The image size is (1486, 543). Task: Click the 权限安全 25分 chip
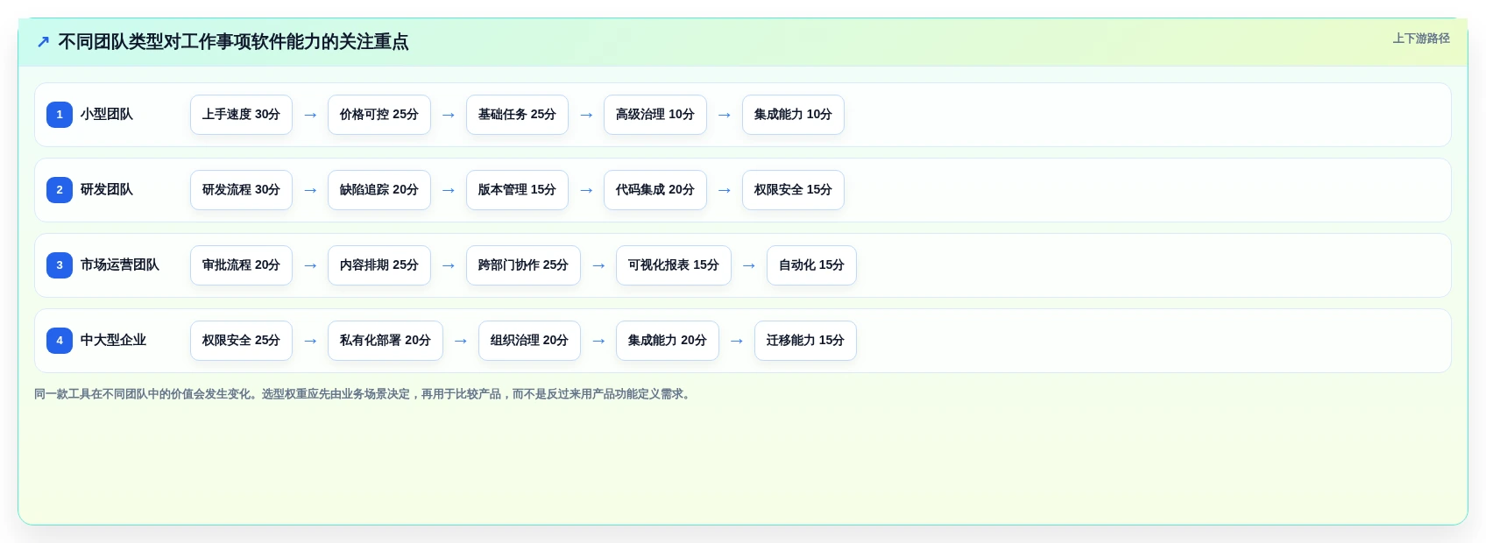(x=241, y=341)
